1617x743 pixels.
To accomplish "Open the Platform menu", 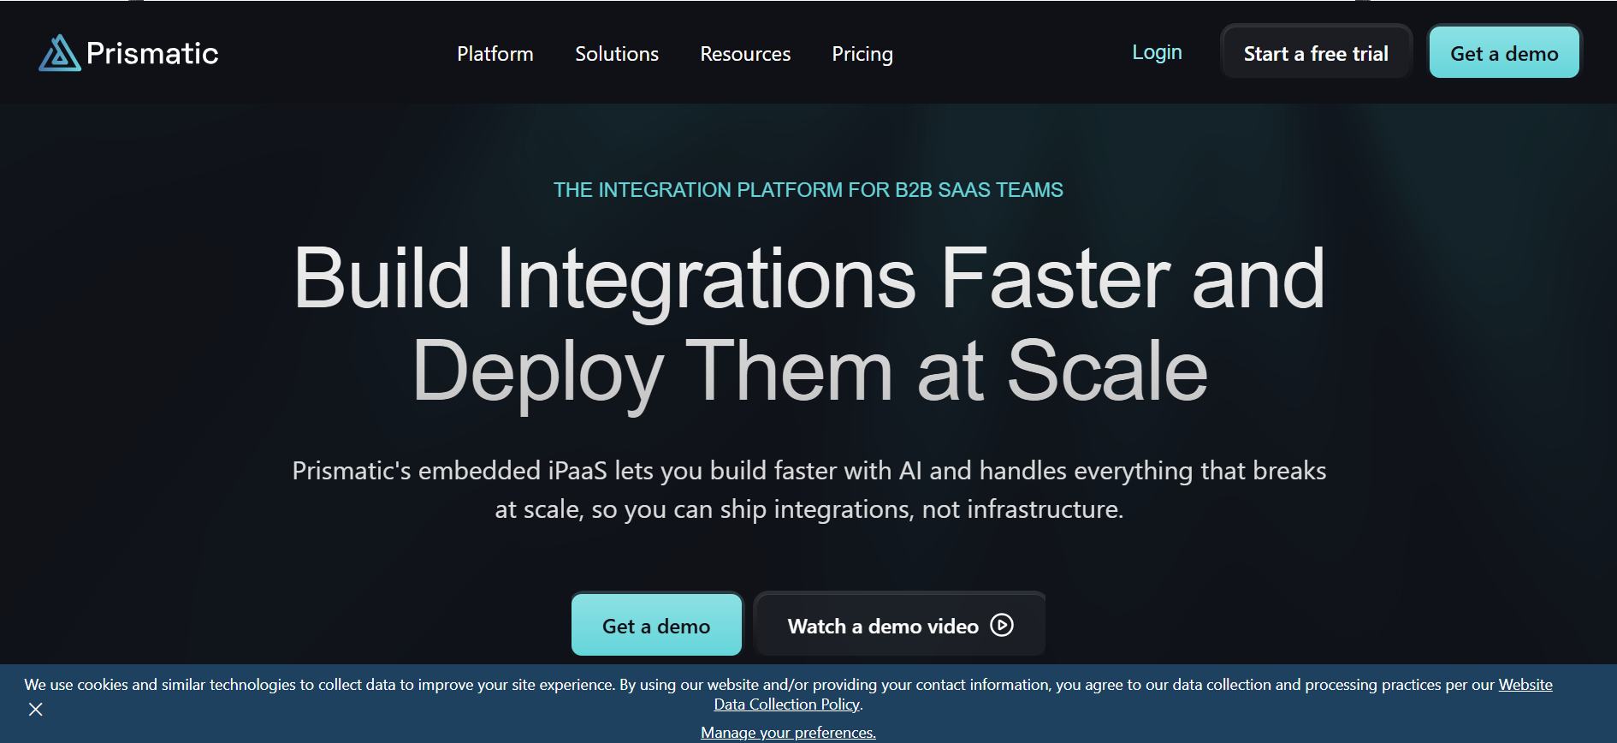I will coord(495,54).
